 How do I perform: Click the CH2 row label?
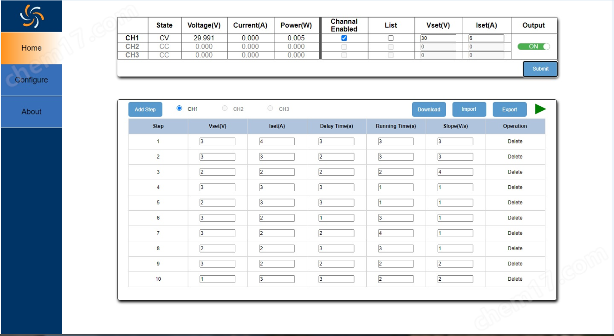(x=132, y=46)
